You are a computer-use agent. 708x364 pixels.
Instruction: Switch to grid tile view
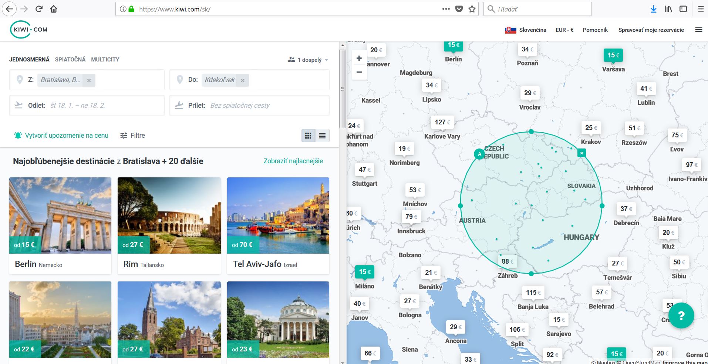[x=308, y=136]
